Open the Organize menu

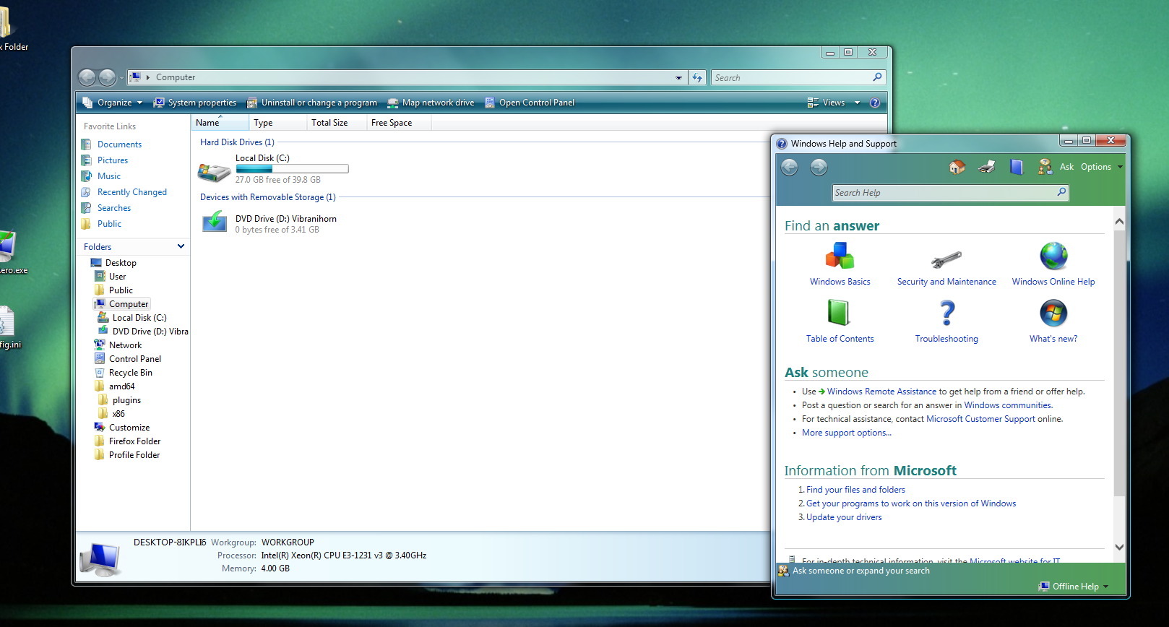click(x=113, y=103)
